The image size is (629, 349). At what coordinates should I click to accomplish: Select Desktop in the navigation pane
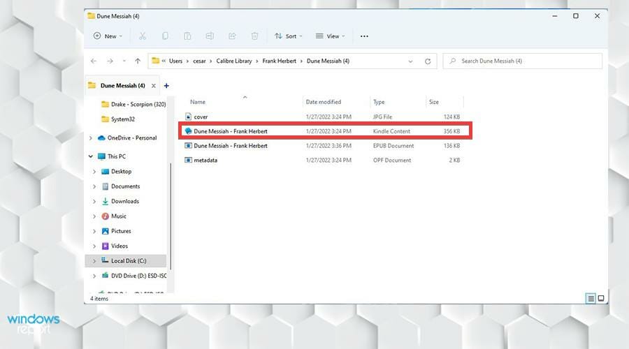[x=121, y=172]
